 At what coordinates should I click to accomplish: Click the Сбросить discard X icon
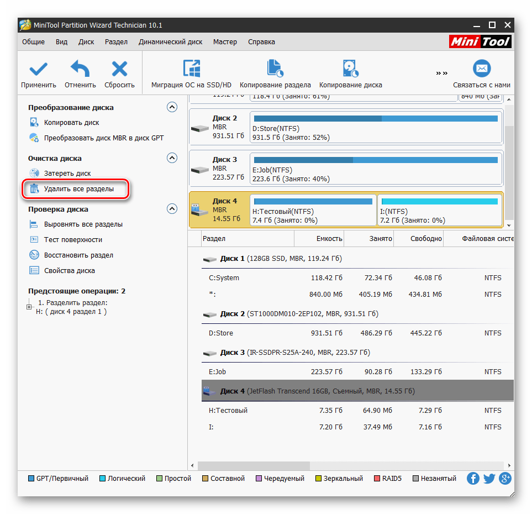click(119, 69)
